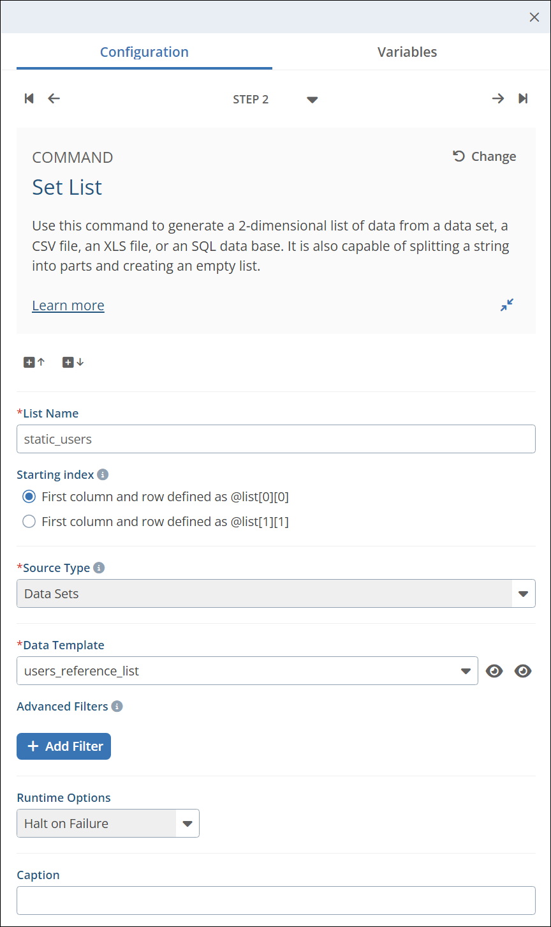This screenshot has width=551, height=927.
Task: Jump to the last step icon
Action: click(523, 98)
